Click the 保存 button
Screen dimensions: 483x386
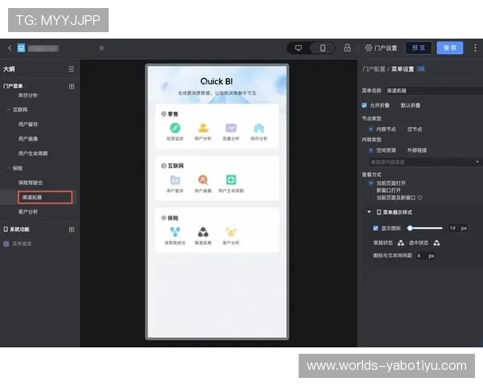[x=449, y=48]
